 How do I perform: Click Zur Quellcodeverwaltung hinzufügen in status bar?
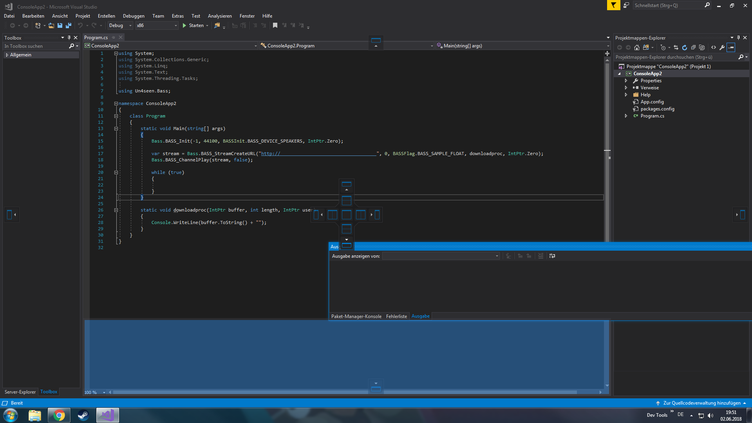701,403
